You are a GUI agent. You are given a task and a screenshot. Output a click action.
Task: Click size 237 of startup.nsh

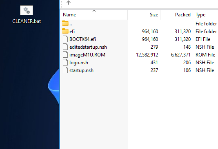[x=154, y=70]
